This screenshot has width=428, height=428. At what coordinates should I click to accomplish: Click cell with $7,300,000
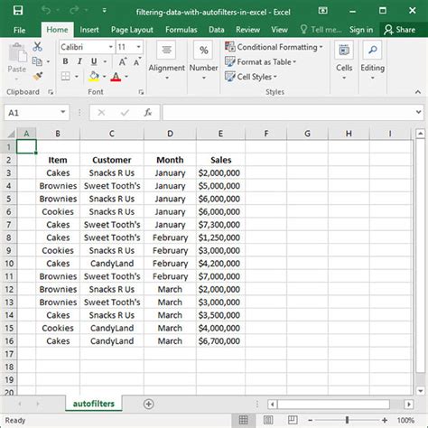coord(220,225)
